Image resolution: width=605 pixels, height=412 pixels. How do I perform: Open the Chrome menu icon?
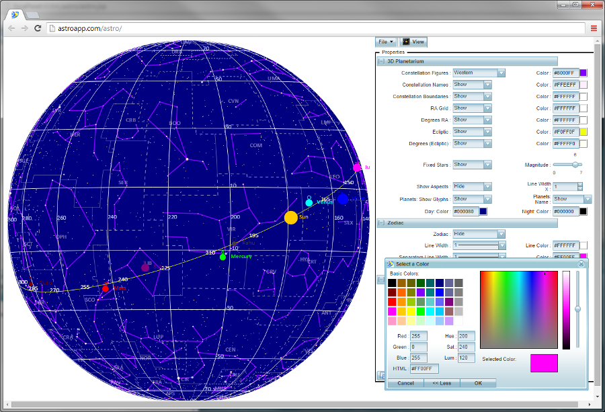[x=594, y=28]
